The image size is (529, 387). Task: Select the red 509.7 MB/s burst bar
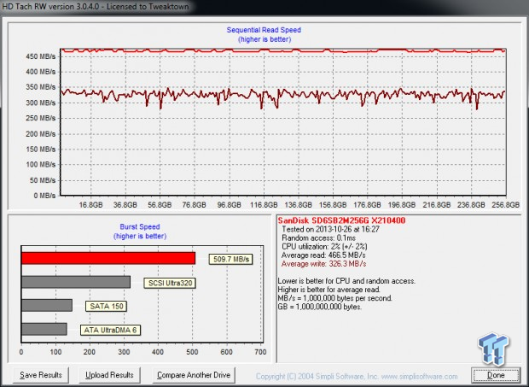click(108, 258)
